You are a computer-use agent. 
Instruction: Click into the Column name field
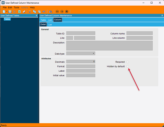(140, 33)
